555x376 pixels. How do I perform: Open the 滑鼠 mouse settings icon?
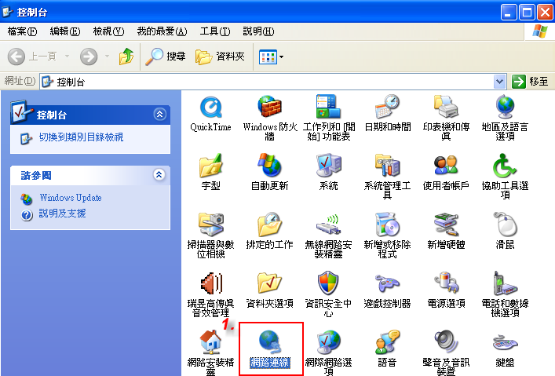tap(505, 225)
